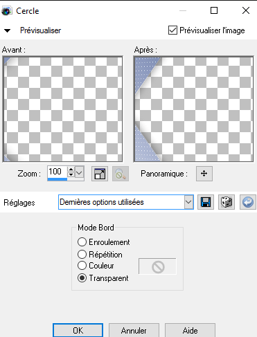Select the Transparent radio option
The height and width of the screenshot is (337, 257).
[x=82, y=278]
